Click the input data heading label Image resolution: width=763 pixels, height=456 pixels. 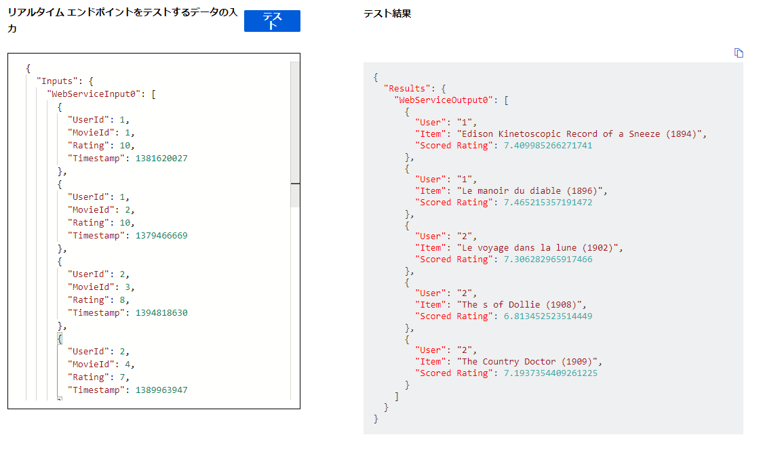click(122, 20)
